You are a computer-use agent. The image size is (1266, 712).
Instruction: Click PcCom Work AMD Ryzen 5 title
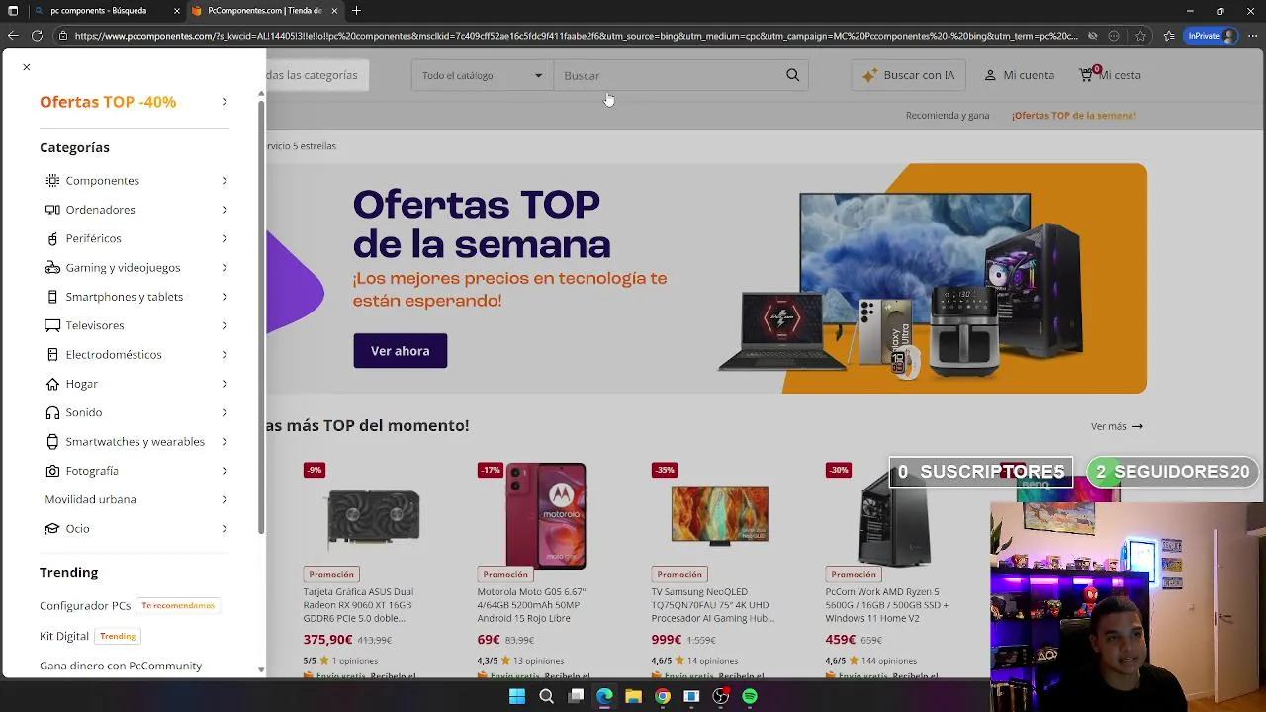887,605
